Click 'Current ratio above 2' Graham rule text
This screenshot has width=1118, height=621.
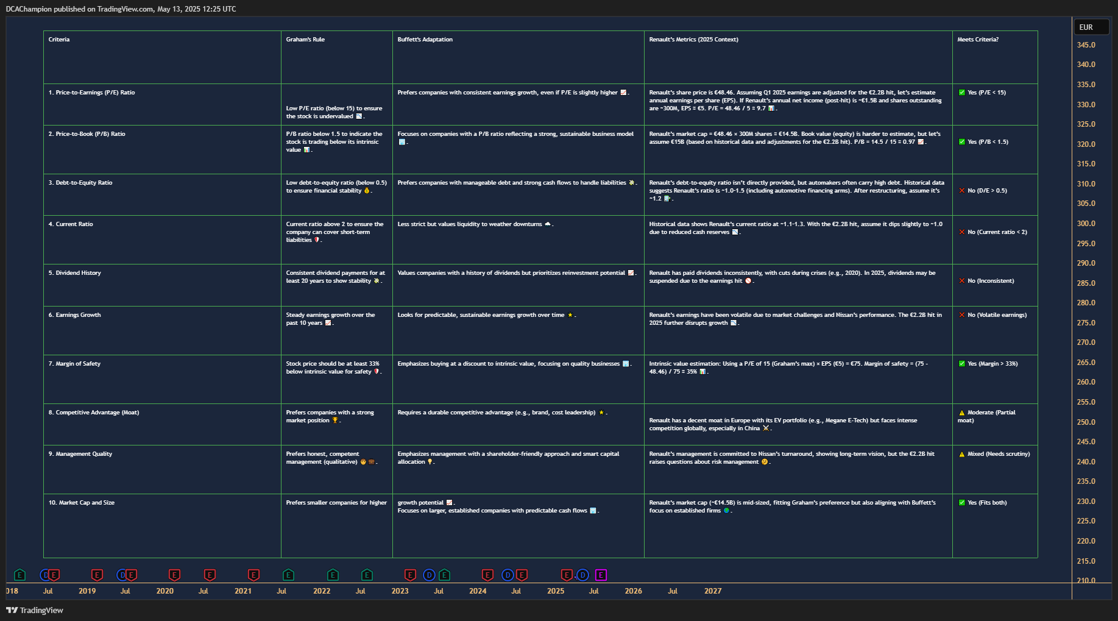335,232
